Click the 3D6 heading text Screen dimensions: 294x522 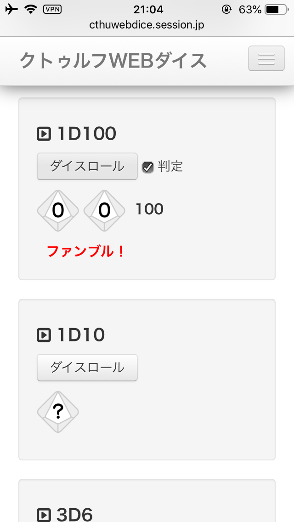74,515
